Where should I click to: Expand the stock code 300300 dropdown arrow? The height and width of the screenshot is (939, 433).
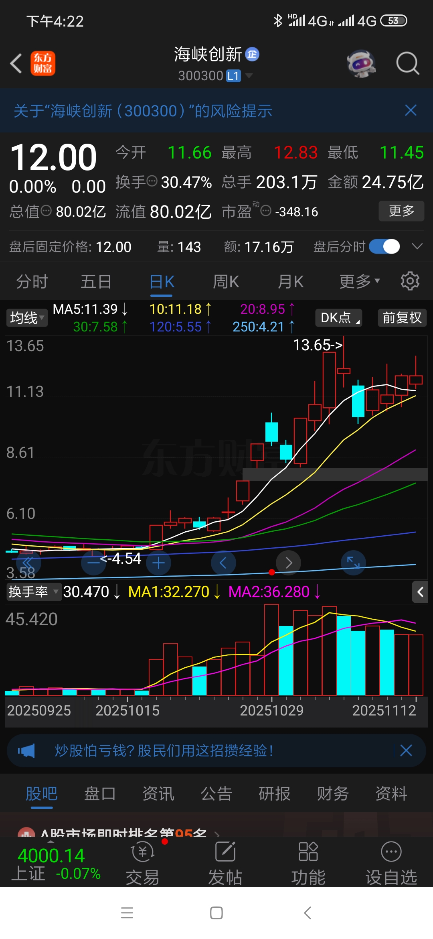coord(249,75)
